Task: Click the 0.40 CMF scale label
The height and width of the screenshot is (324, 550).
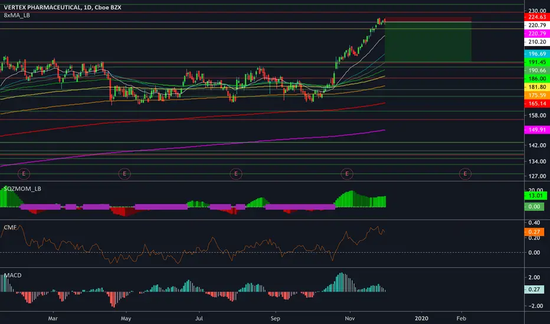Action: [534, 223]
